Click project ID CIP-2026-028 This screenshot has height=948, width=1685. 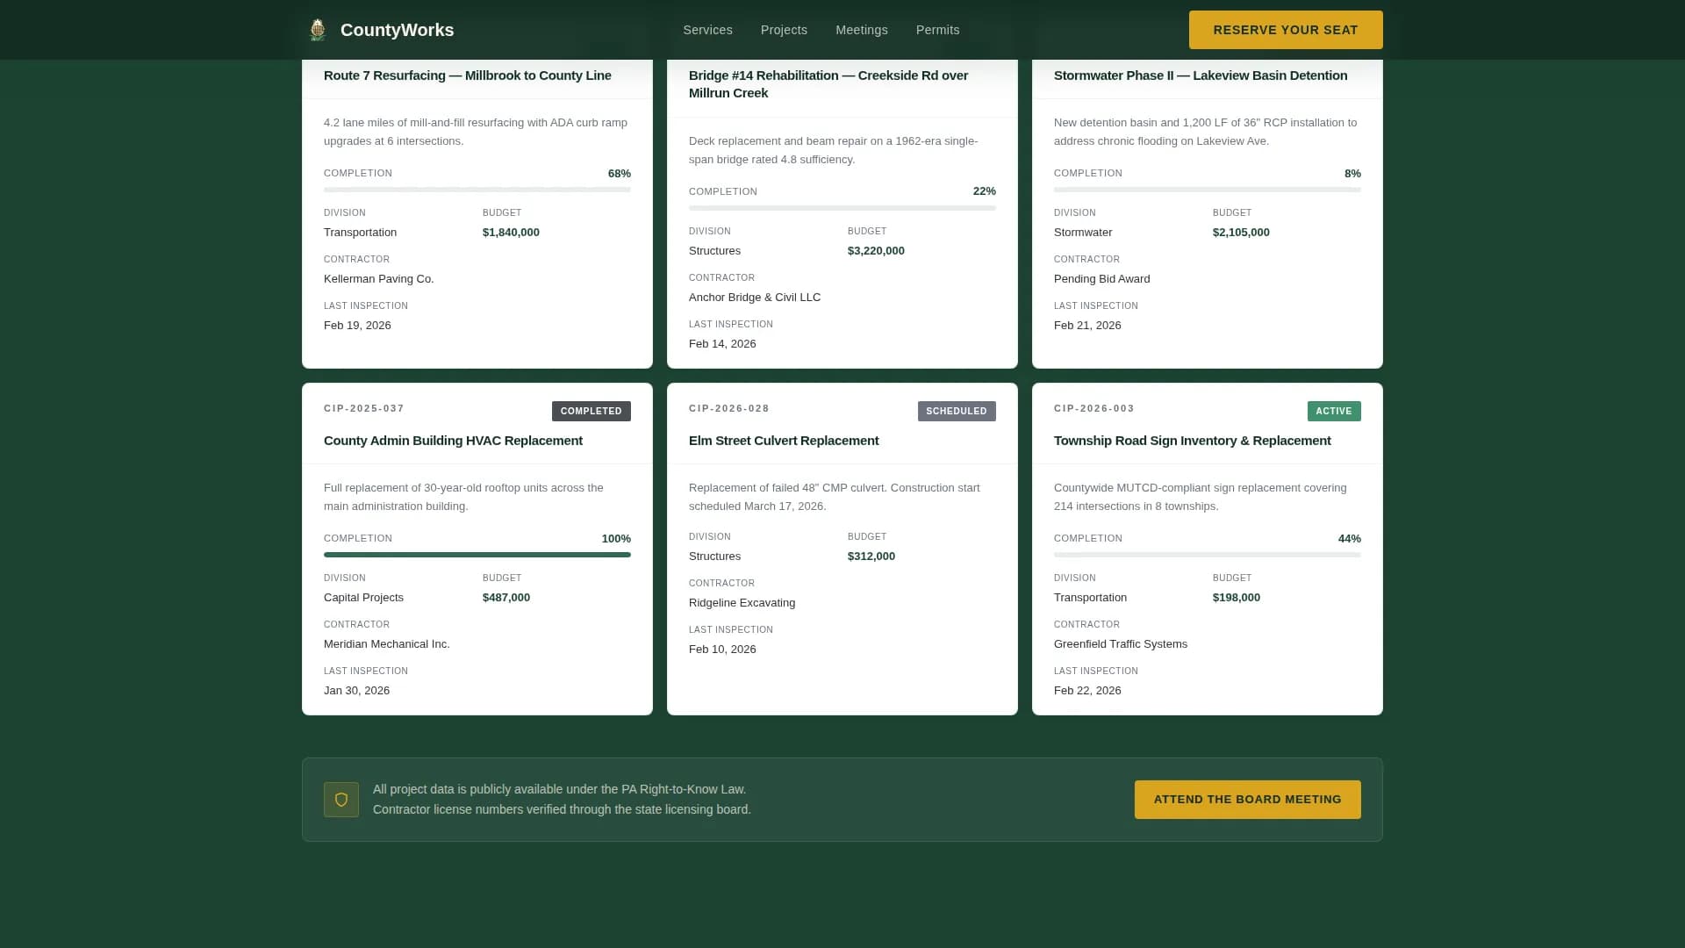click(729, 408)
